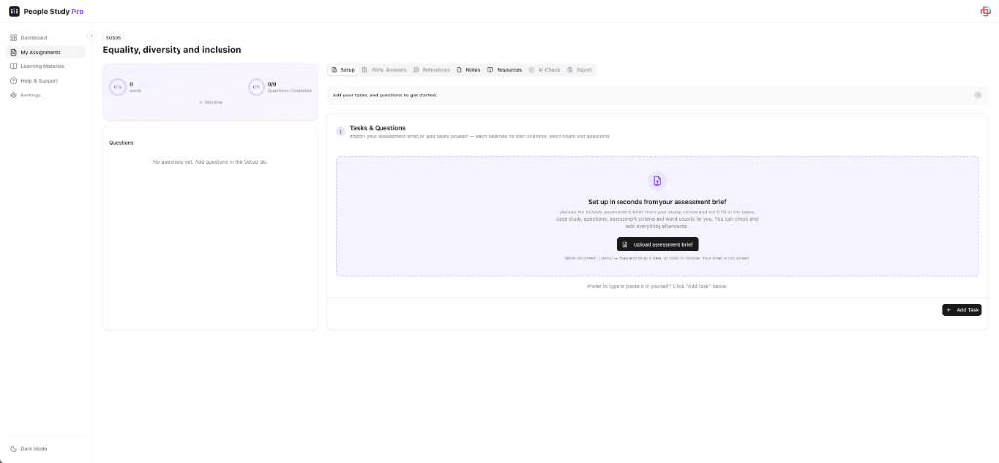Click the words progress ring

pyautogui.click(x=117, y=88)
